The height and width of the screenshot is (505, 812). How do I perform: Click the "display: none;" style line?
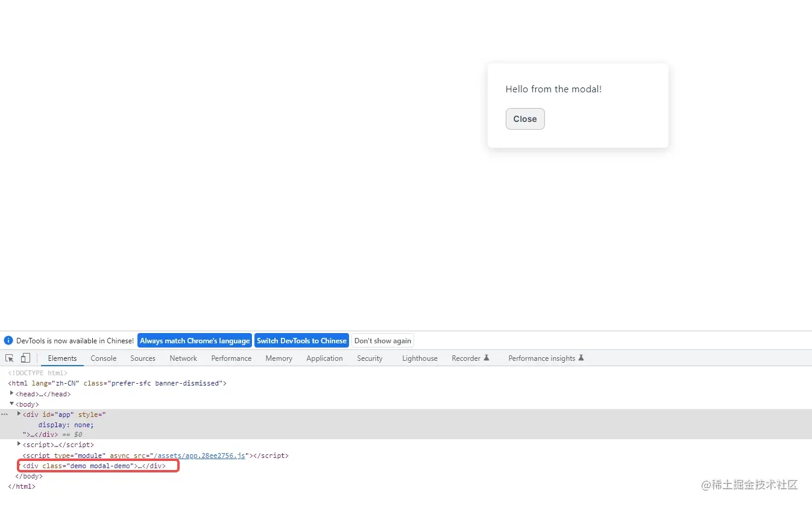click(x=66, y=425)
